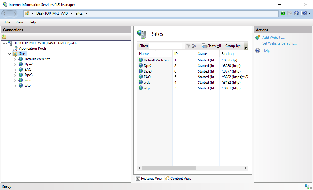
Task: Expand the Dpe3 node in Connections tree
Action: click(x=15, y=75)
